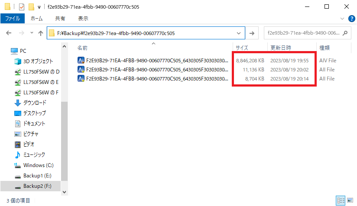Click the 2023/08/19 20:02 date cell
Screen dimensions: 357x206
(289, 70)
